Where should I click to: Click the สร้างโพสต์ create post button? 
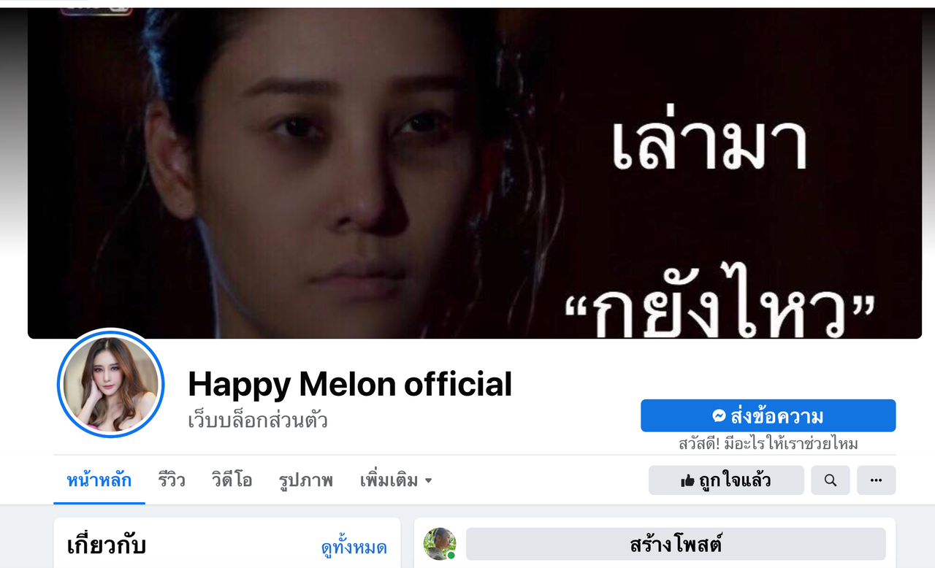676,545
